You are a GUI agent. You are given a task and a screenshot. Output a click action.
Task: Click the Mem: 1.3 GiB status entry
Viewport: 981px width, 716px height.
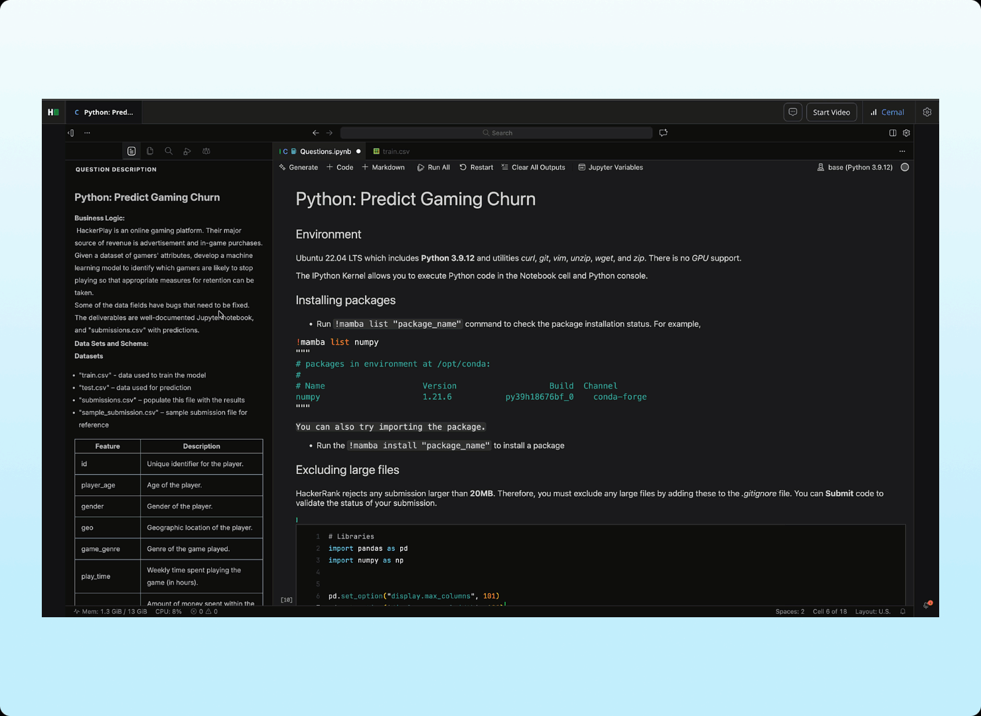110,611
